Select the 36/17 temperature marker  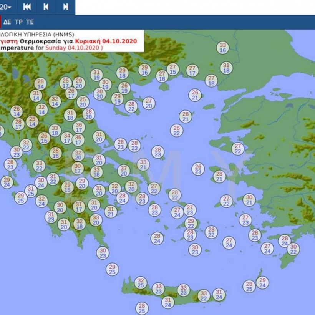point(79,128)
